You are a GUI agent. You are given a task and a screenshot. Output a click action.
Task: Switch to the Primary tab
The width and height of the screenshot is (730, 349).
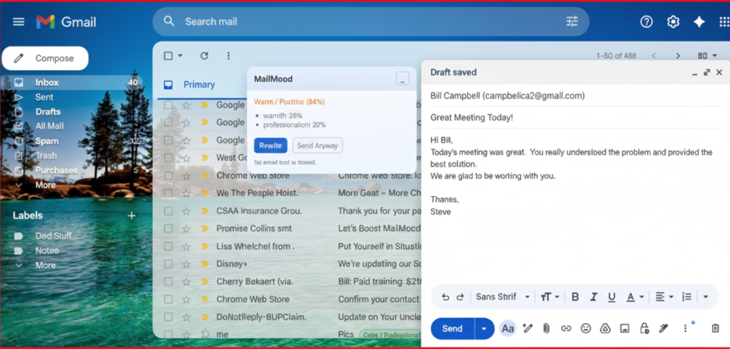tap(198, 85)
